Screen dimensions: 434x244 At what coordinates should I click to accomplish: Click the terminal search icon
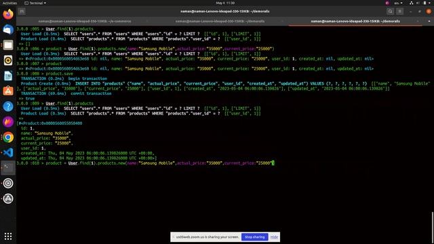point(391,12)
